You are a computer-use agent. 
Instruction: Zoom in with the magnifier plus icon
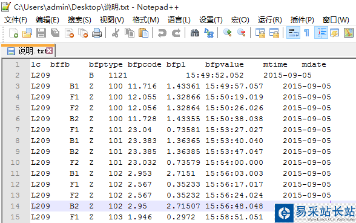click(x=227, y=33)
